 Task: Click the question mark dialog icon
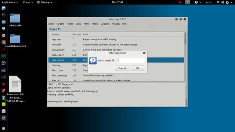(x=93, y=60)
